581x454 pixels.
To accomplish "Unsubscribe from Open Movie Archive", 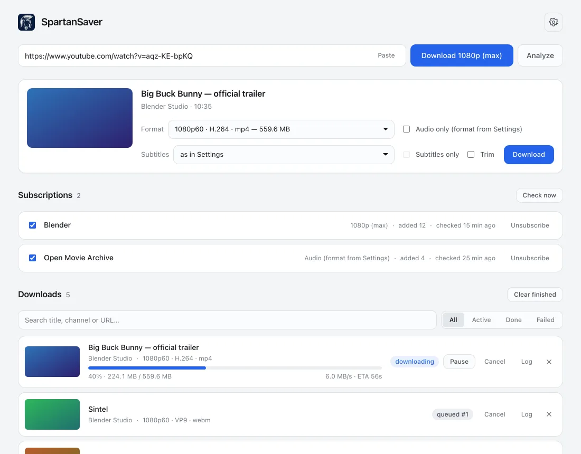I will [x=530, y=258].
